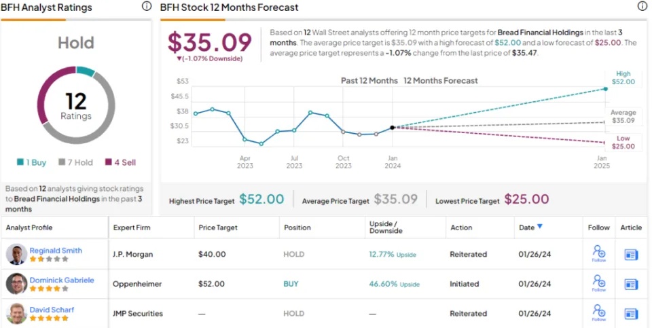The width and height of the screenshot is (652, 328).
Task: Click the teal 1 Buy legend swatch
Action: pos(21,162)
